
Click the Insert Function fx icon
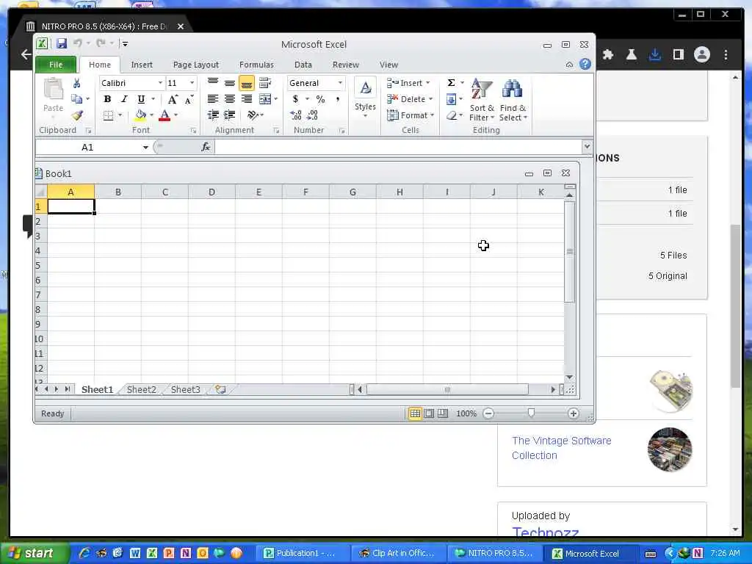pyautogui.click(x=206, y=147)
